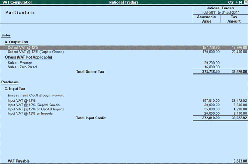
Task: Click the Excess Input Credit Brought Forward line
Action: (x=36, y=95)
